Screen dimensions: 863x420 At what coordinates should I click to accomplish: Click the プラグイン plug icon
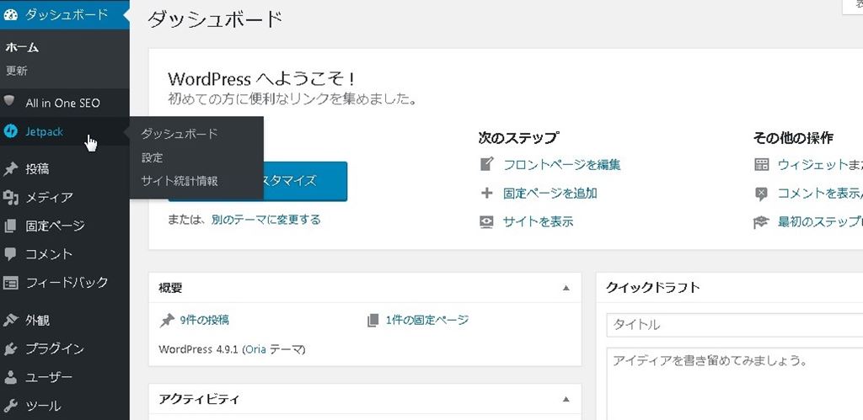[11, 348]
